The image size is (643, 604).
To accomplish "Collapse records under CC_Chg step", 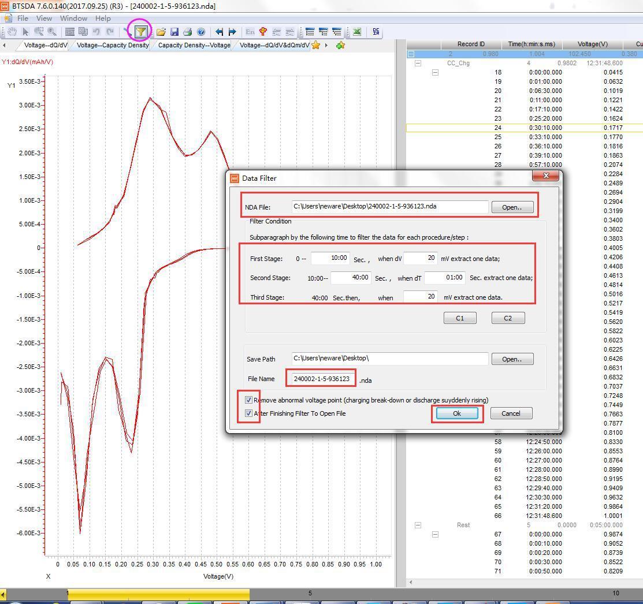I will [x=436, y=73].
